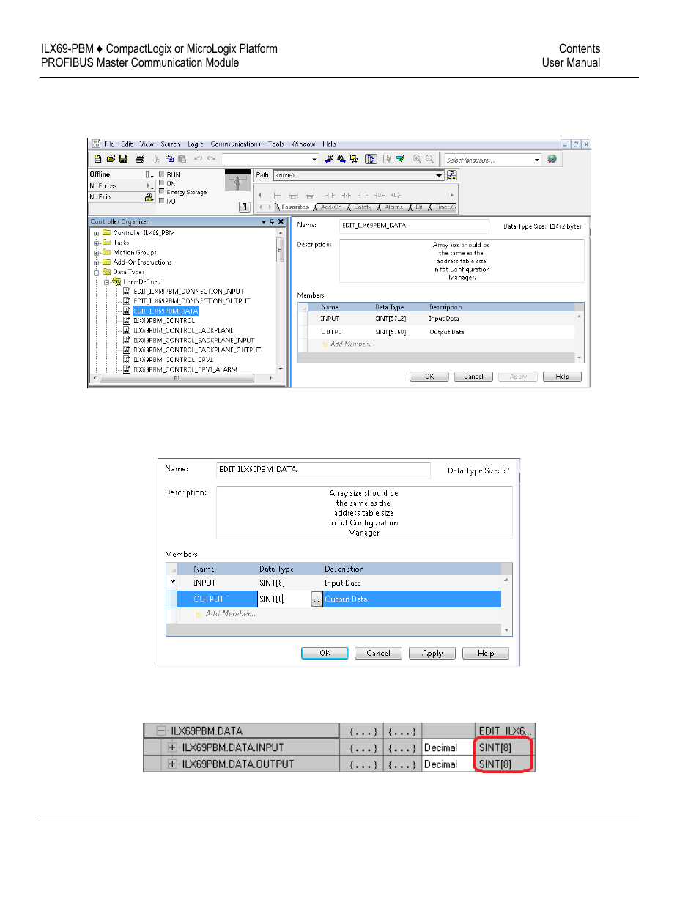
Task: Click the globe icon beside language selector
Action: click(552, 159)
